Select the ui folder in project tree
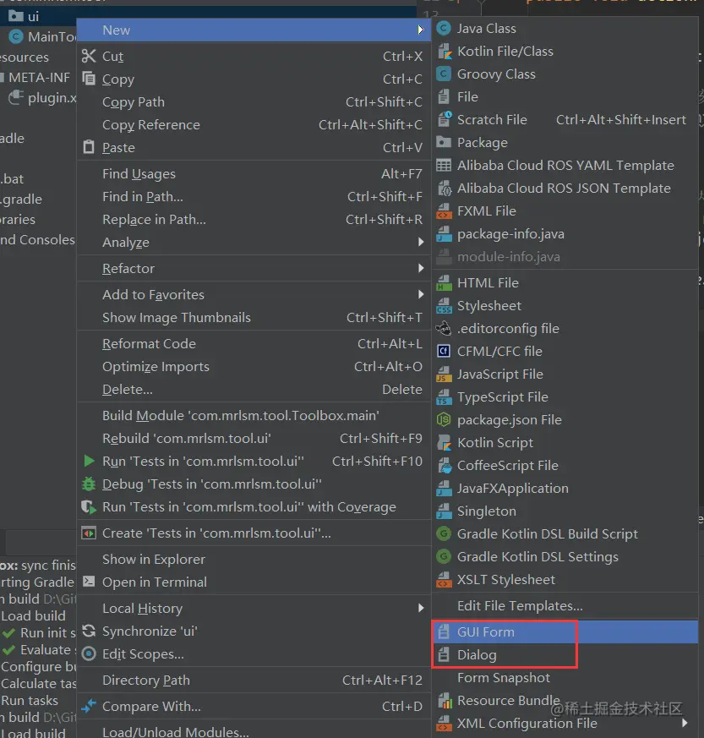704x738 pixels. (24, 16)
